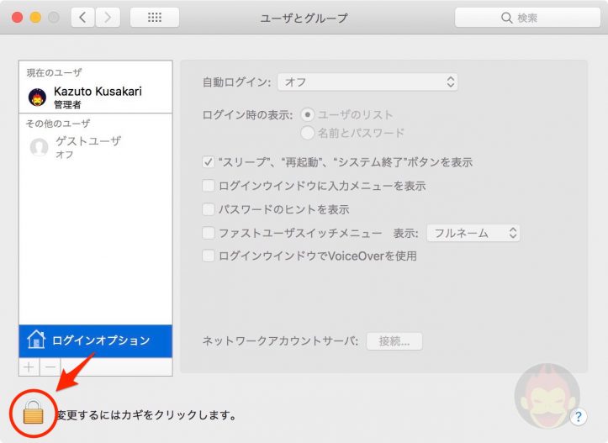The height and width of the screenshot is (443, 608).
Task: Select the 名前とパスワード radio button
Action: pos(307,133)
